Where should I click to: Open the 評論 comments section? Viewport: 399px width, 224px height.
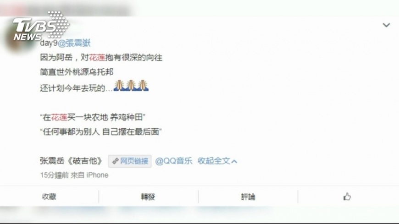[248, 197]
